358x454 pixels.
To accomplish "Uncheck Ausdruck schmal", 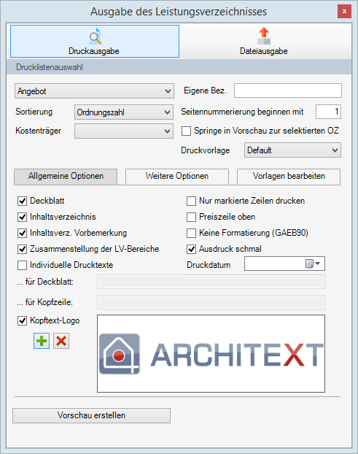I will coord(191,249).
